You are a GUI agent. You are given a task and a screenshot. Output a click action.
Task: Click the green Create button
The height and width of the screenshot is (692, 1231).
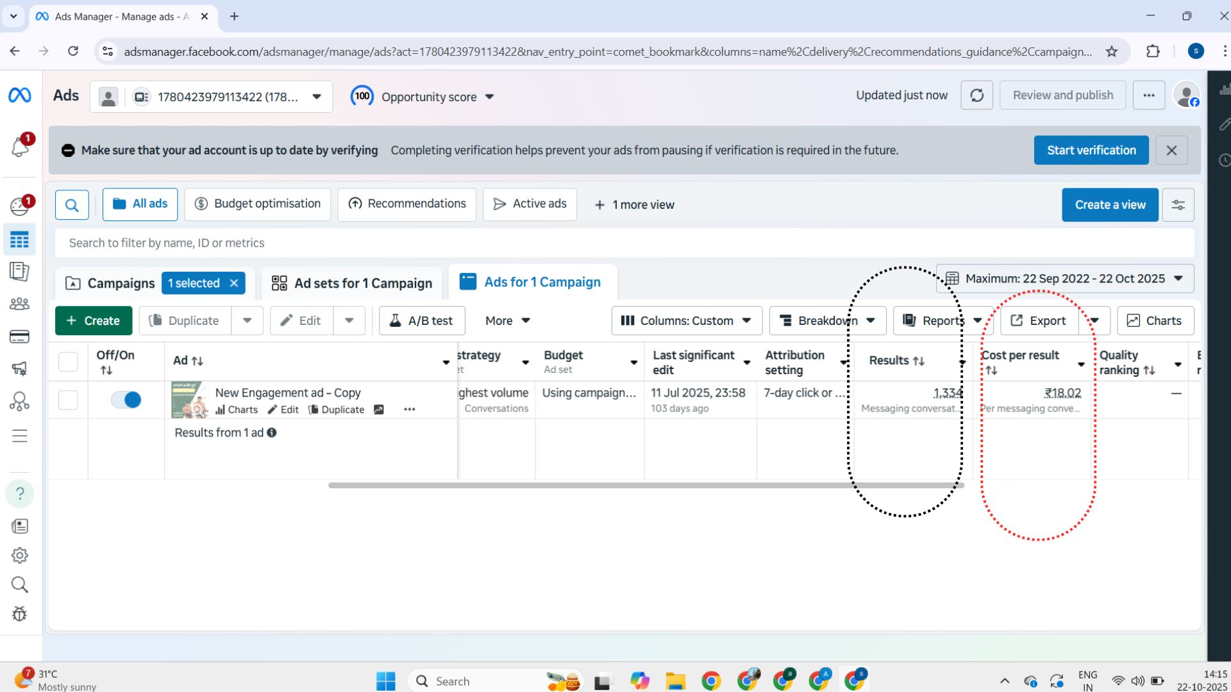click(94, 320)
